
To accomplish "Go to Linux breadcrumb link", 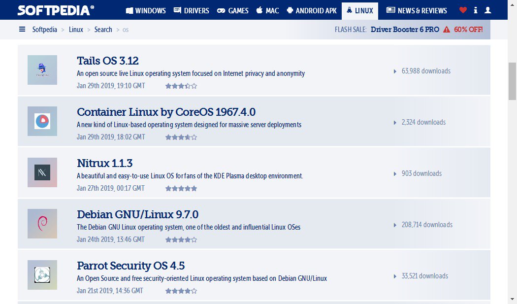I will [76, 30].
